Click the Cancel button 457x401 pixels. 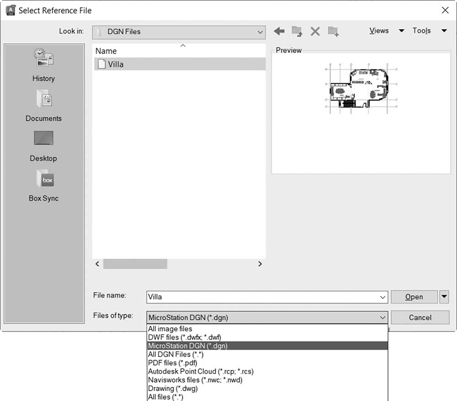[x=420, y=317]
